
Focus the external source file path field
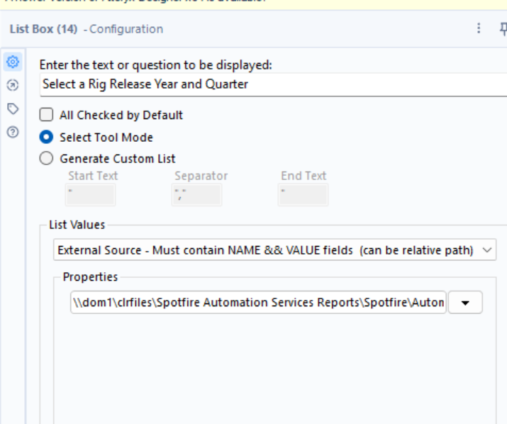(x=258, y=302)
